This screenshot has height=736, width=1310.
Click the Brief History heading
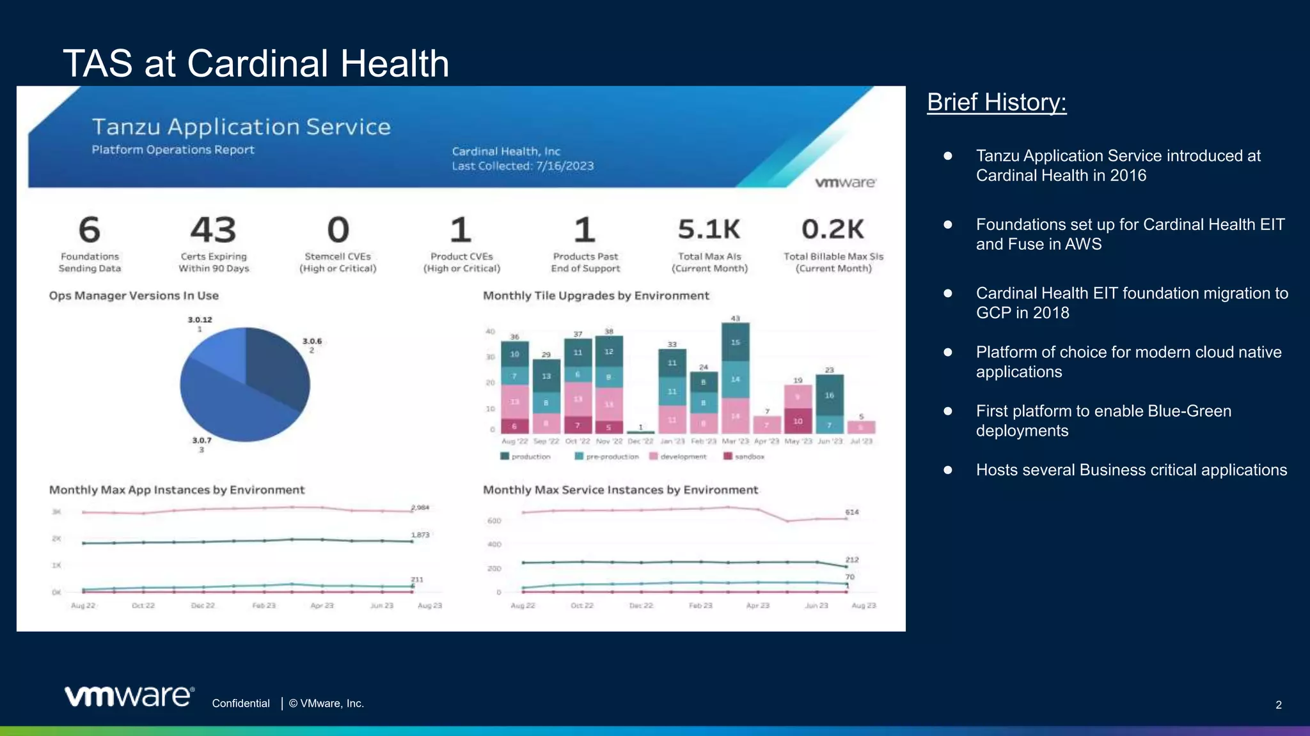996,102
